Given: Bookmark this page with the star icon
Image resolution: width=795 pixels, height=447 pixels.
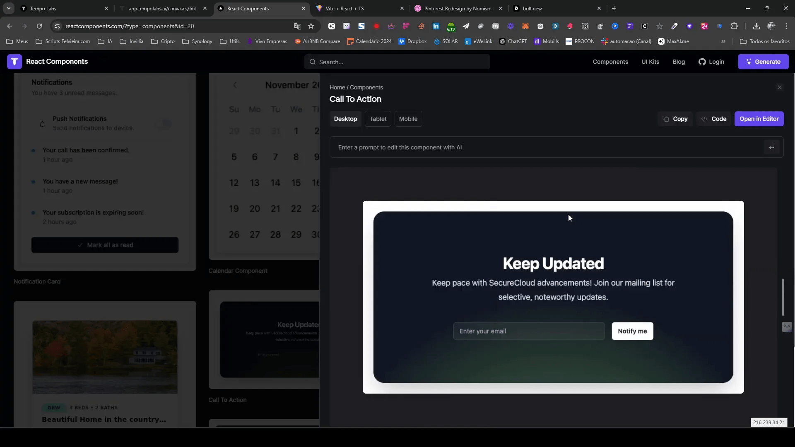Looking at the screenshot, I should [x=311, y=26].
